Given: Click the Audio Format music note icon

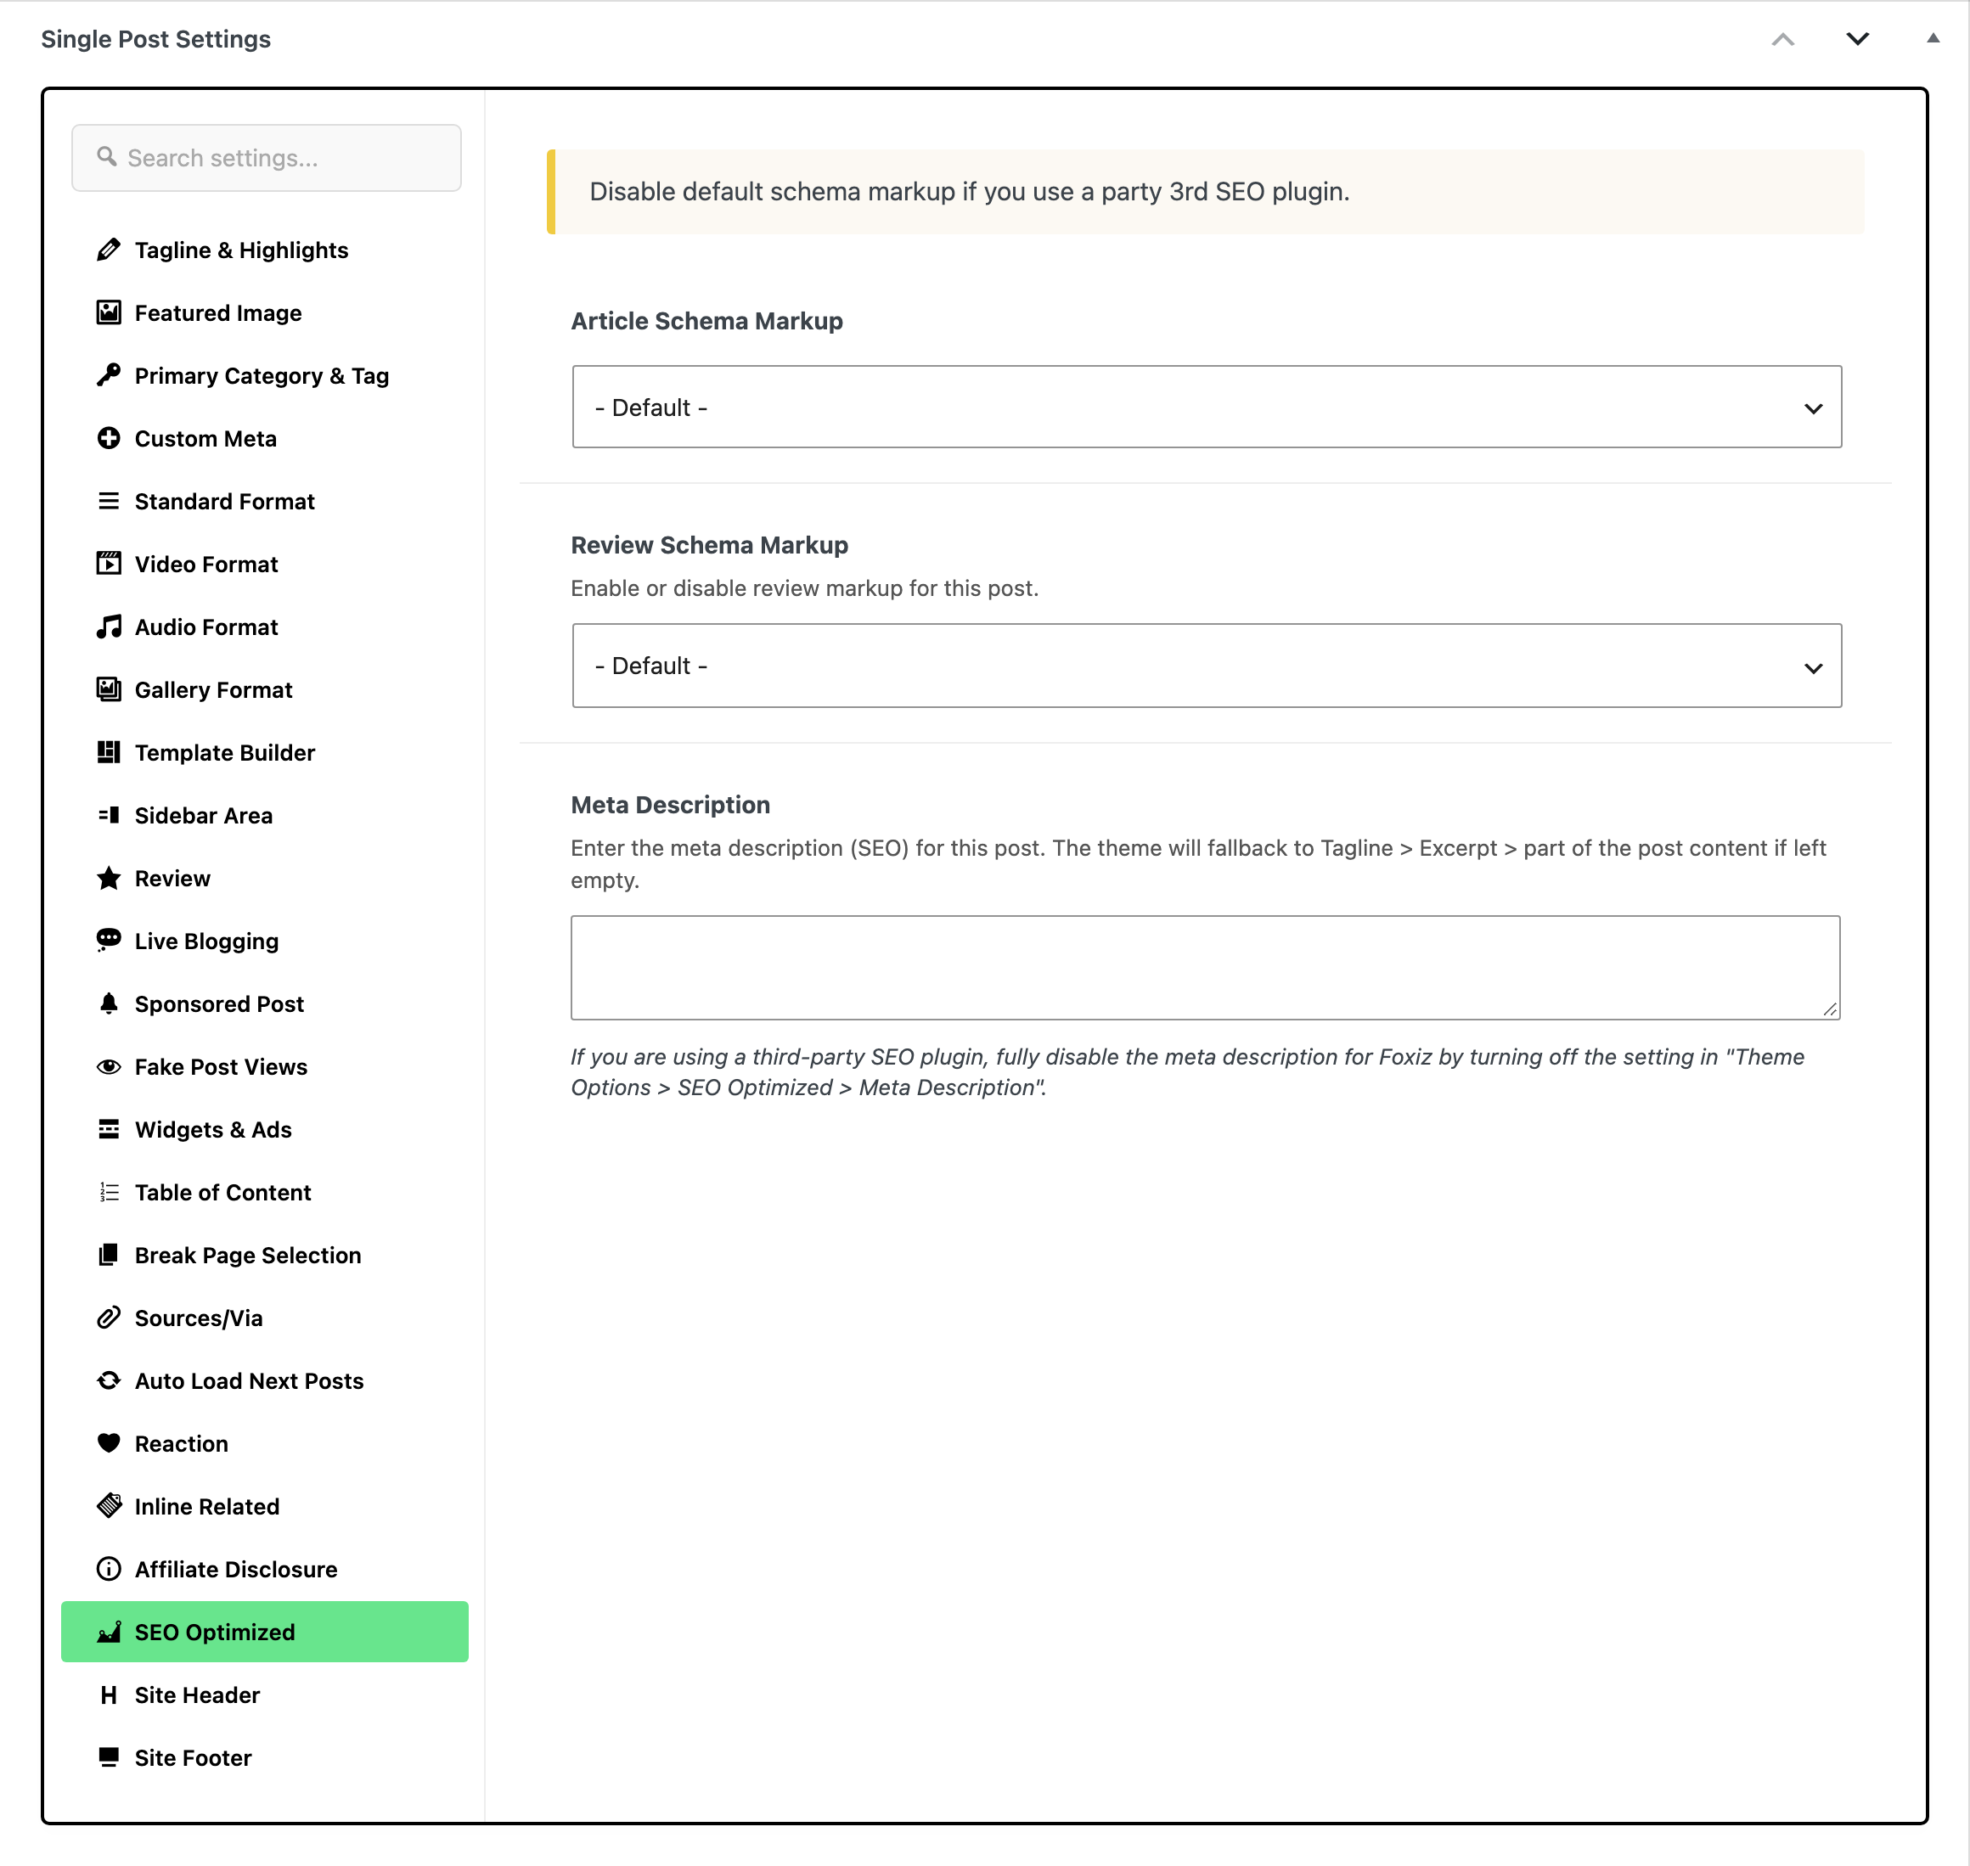Looking at the screenshot, I should [x=109, y=627].
